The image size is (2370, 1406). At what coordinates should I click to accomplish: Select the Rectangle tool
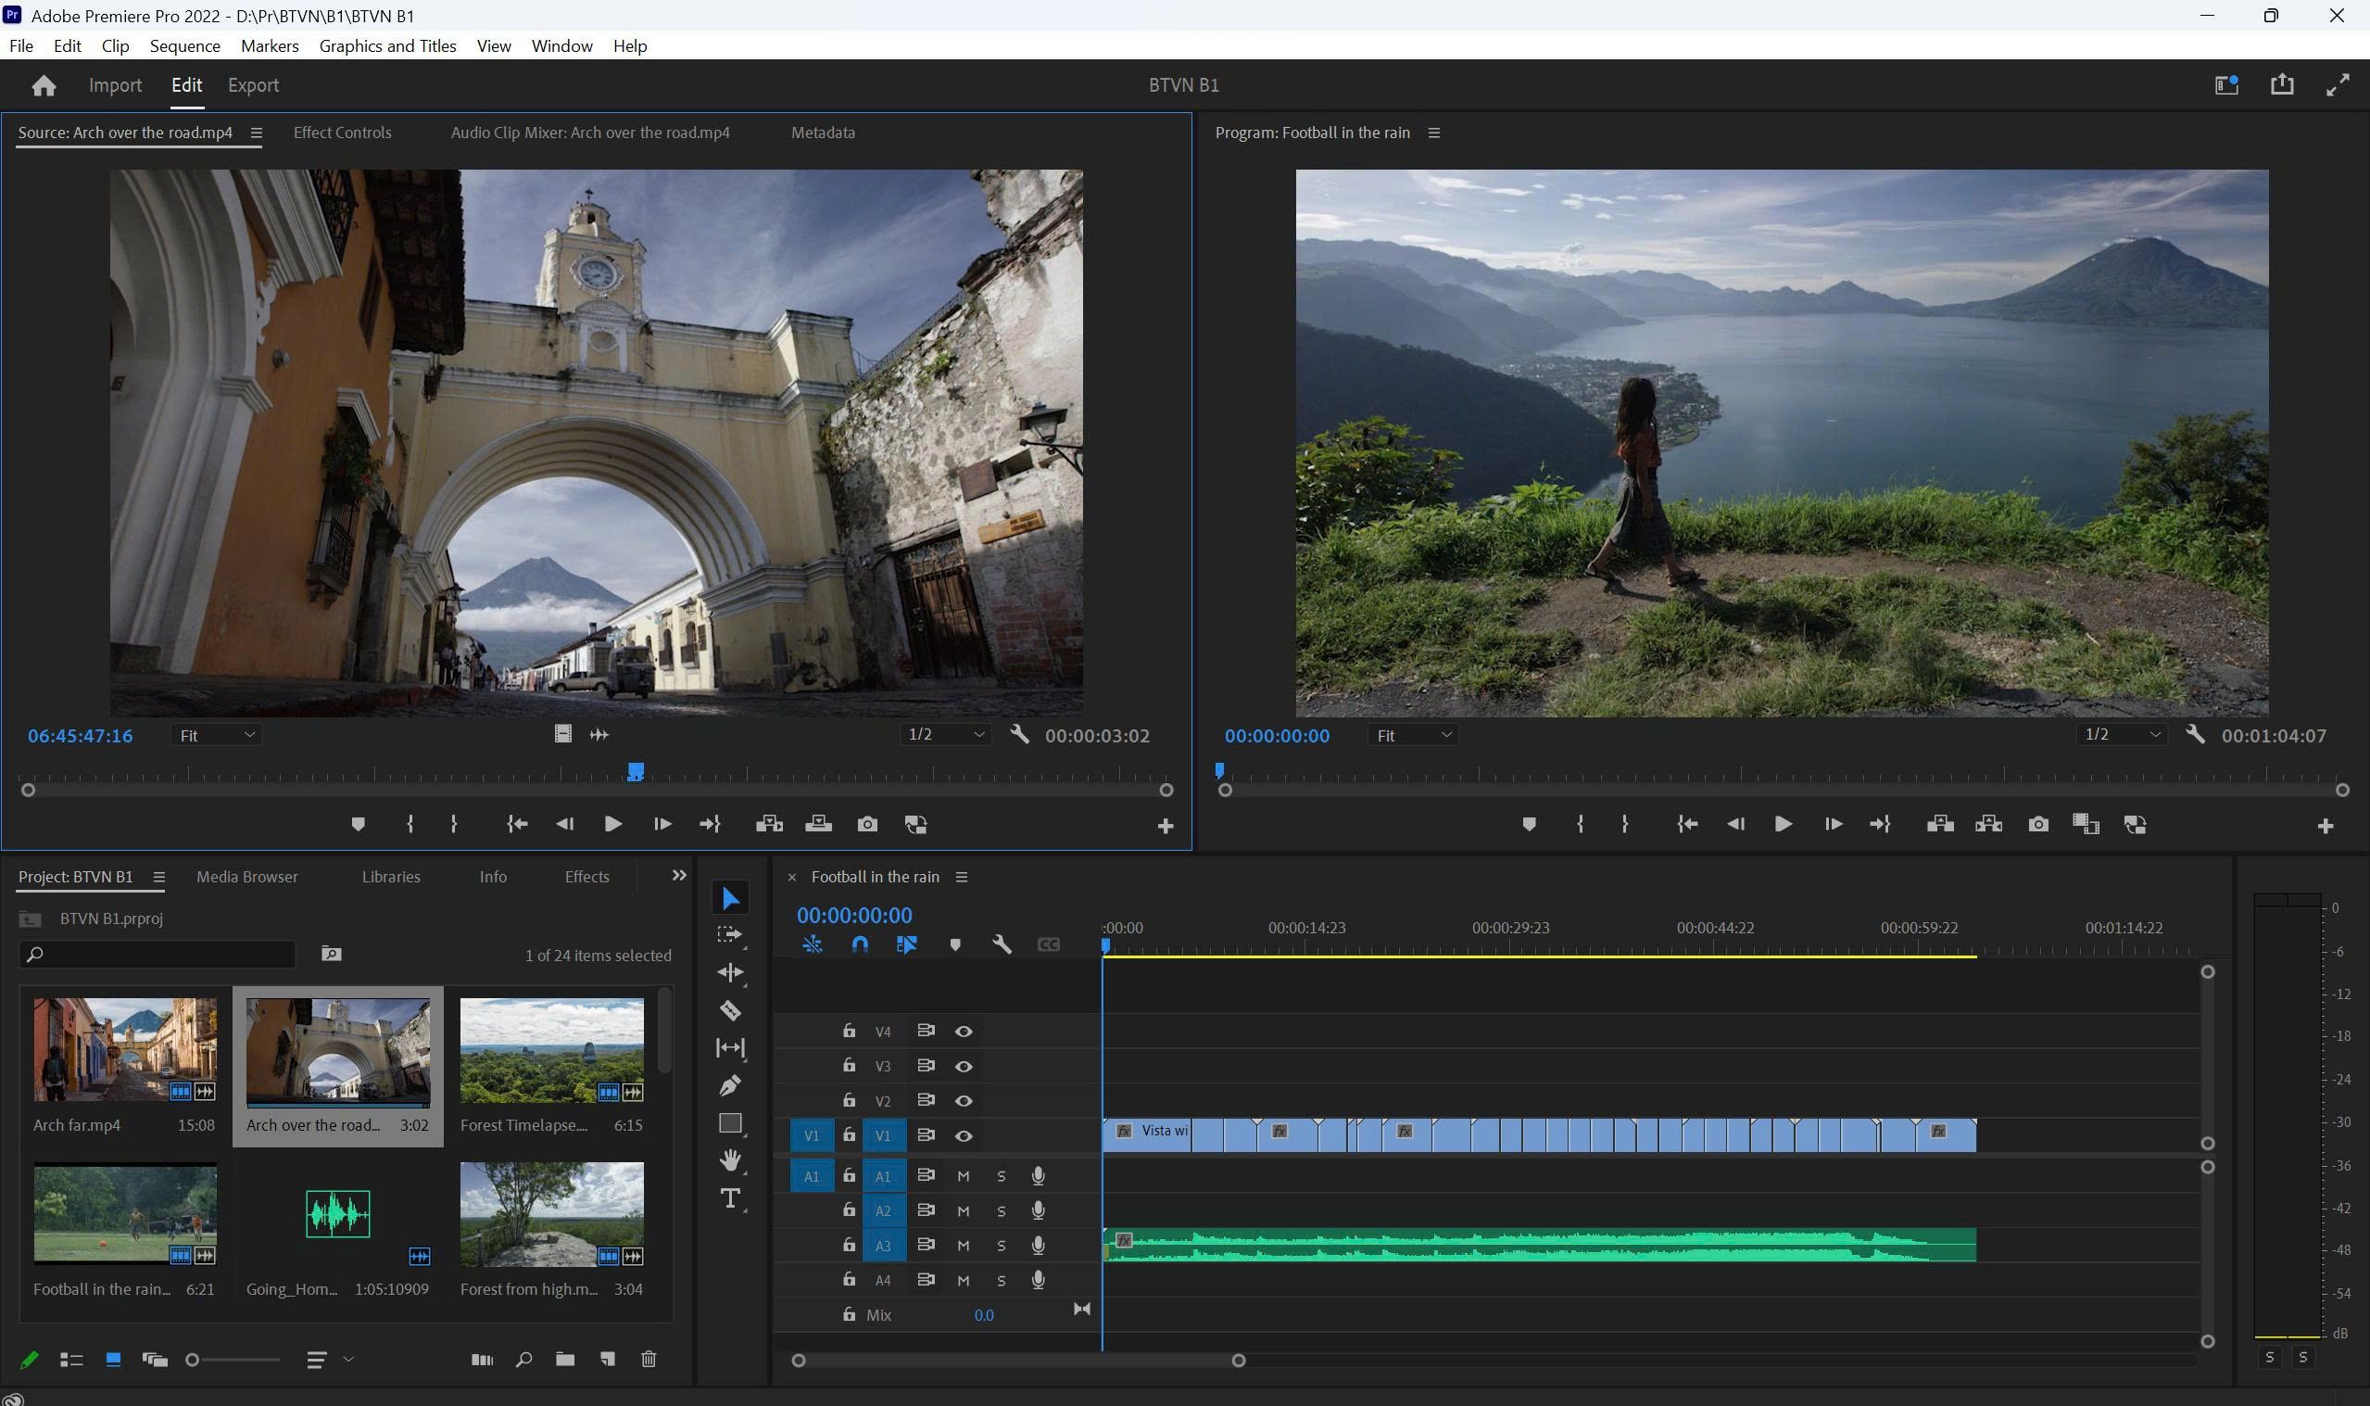pos(730,1123)
